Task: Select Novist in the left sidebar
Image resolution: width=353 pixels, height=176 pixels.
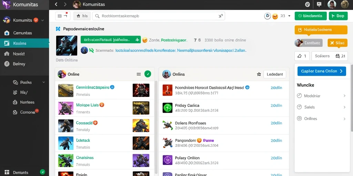Action: pyautogui.click(x=19, y=54)
